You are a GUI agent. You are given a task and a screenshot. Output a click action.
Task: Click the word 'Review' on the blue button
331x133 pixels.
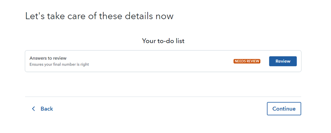pyautogui.click(x=283, y=61)
